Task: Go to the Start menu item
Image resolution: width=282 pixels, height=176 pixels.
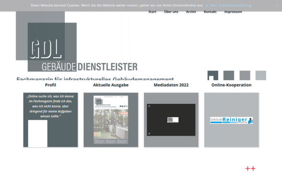Action: 152,12
